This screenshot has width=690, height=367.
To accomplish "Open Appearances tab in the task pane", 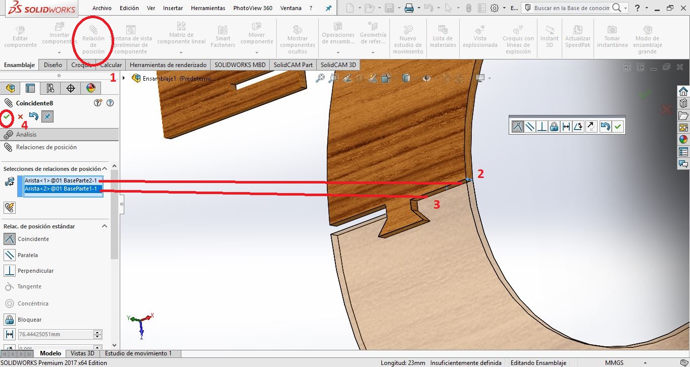I will point(683,140).
